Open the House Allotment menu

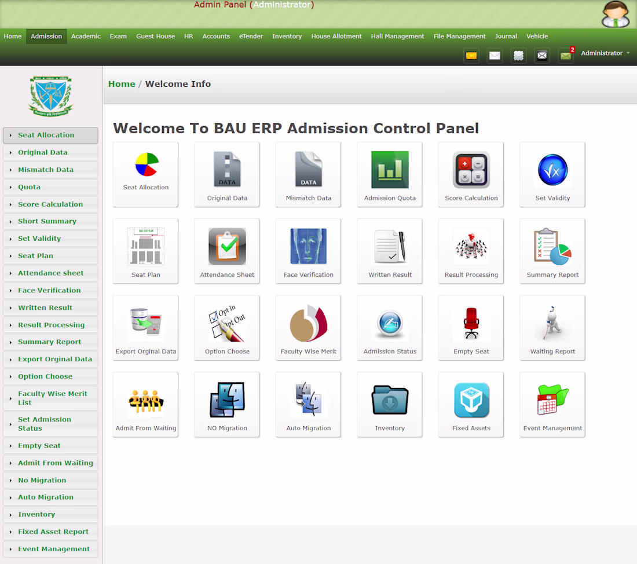point(336,36)
